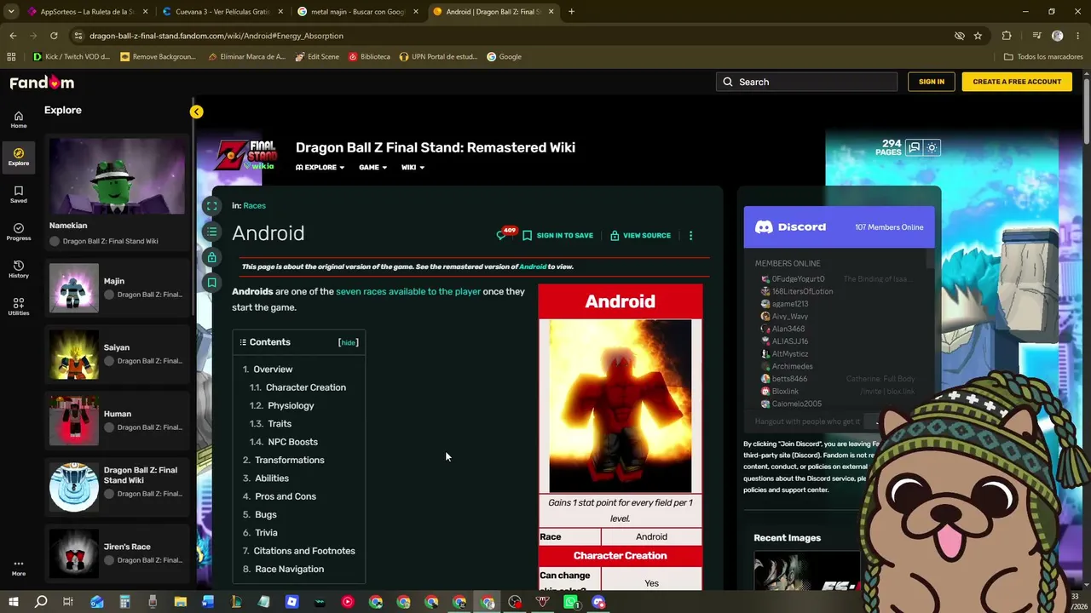Click the page vertical scrollbar

pos(1086,111)
